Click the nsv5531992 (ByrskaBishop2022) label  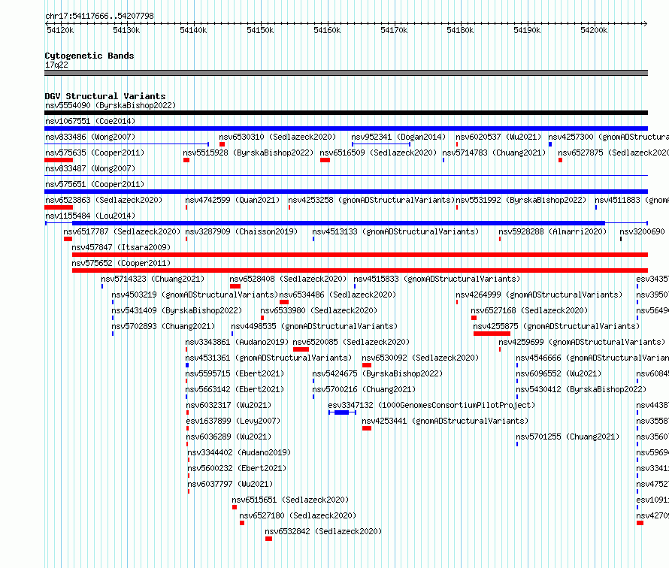coord(521,200)
